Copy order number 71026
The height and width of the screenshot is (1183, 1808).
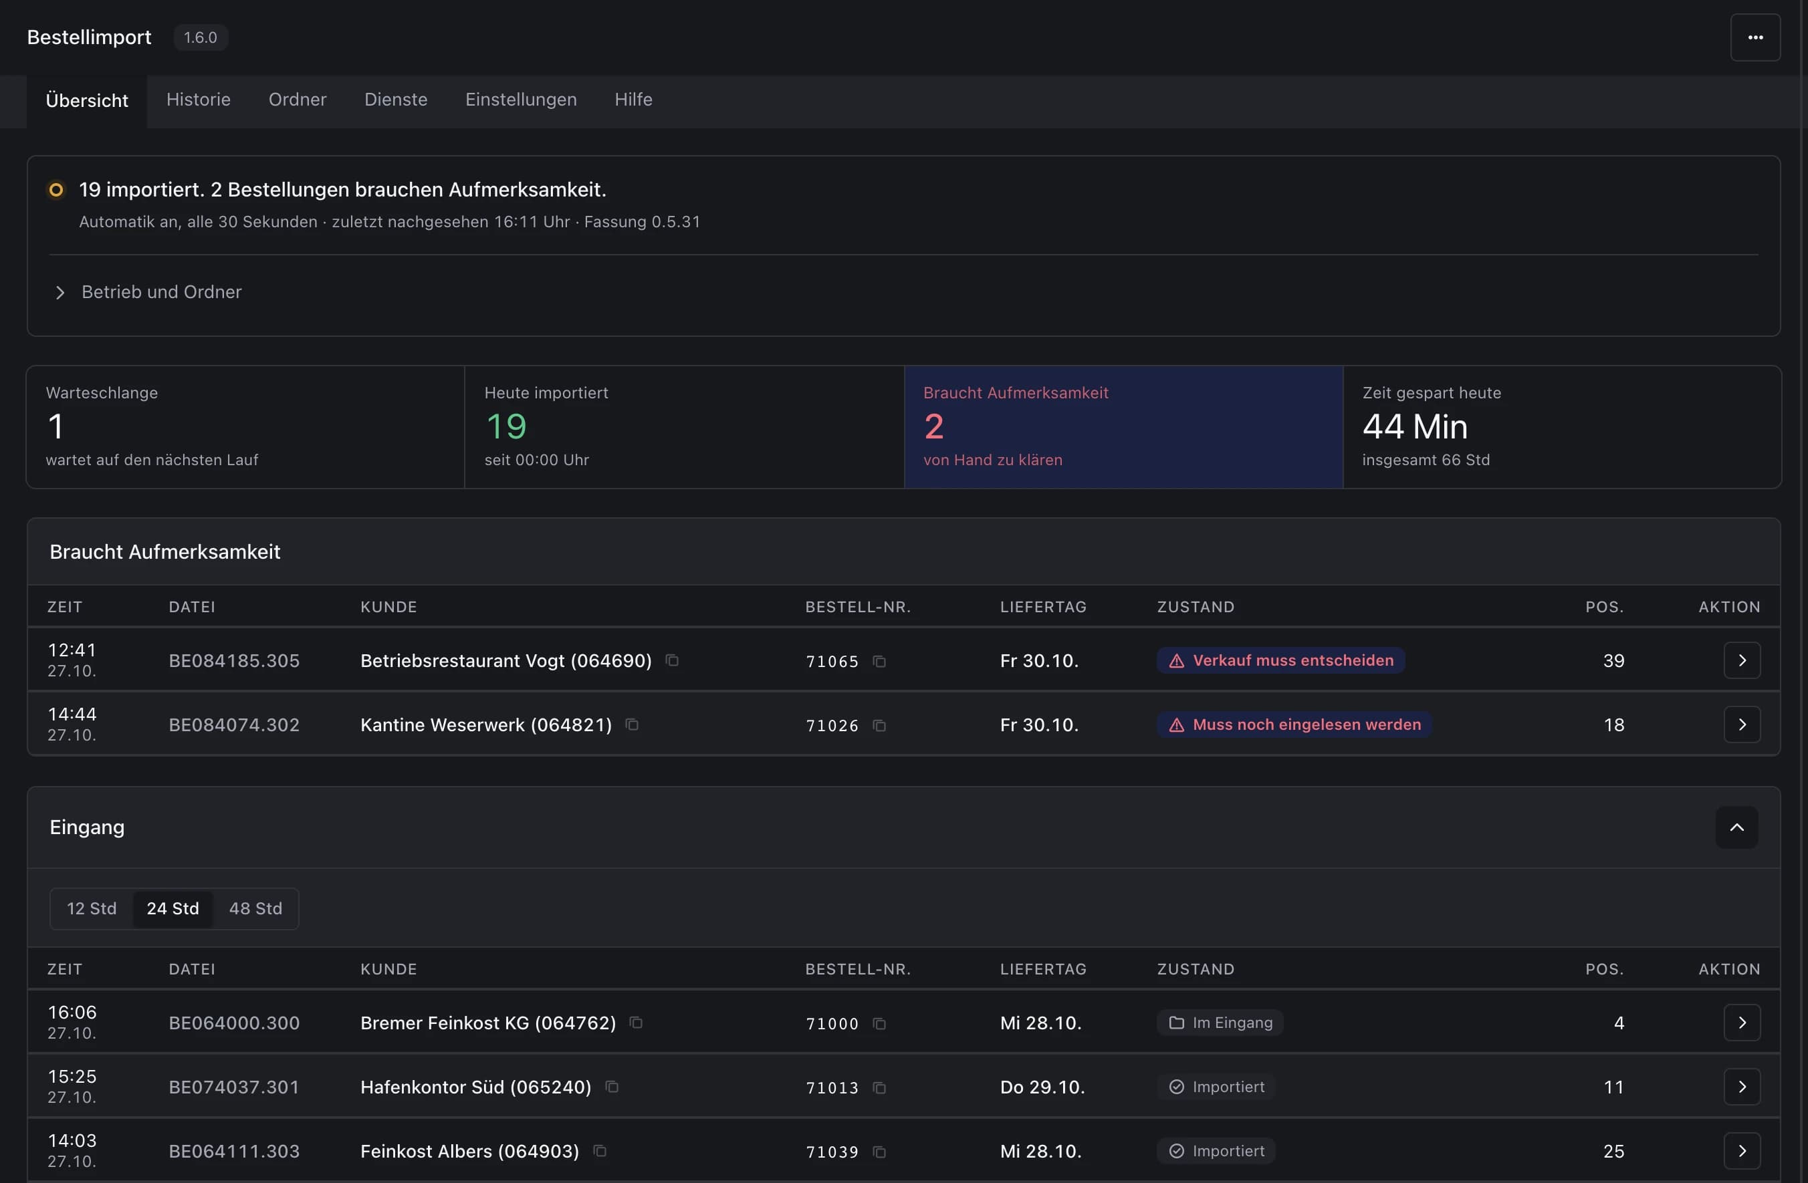point(879,725)
